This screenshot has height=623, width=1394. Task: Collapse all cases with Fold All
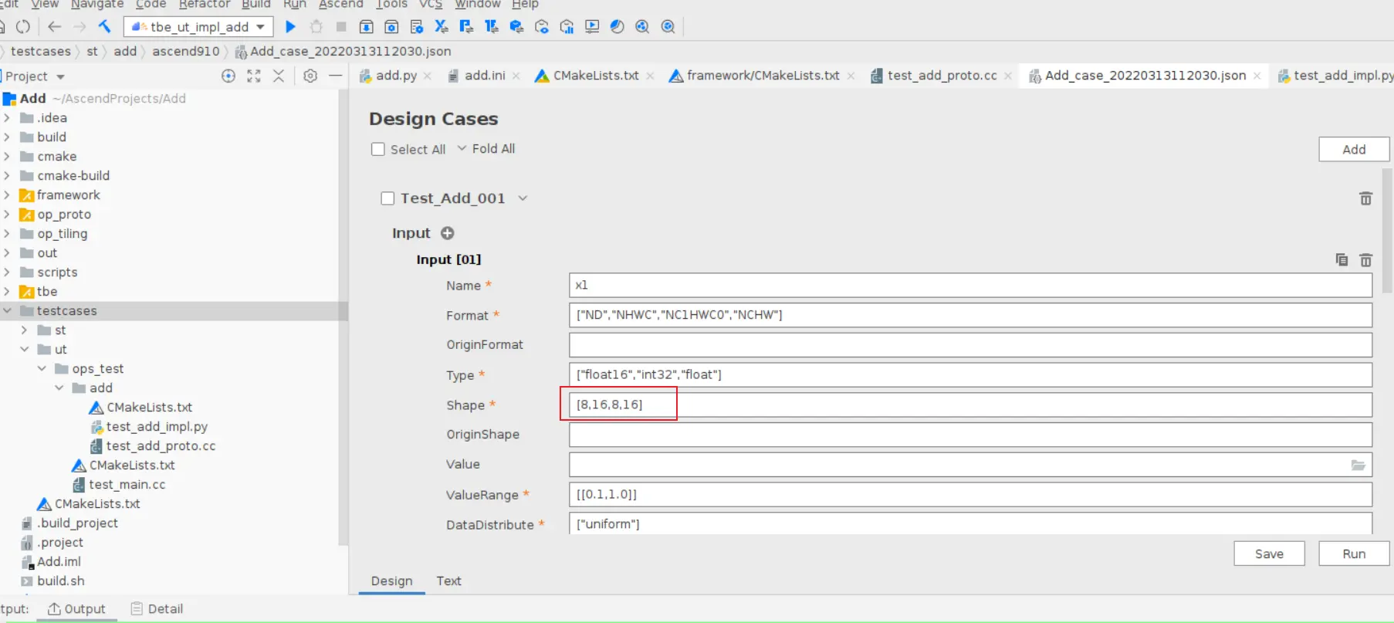(486, 148)
